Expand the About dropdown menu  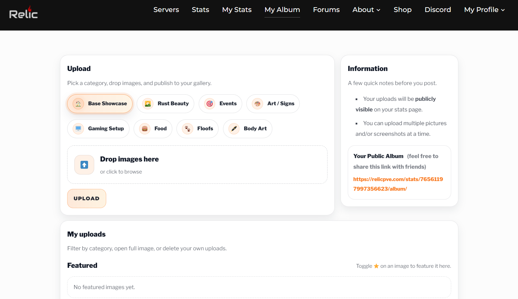[x=366, y=10]
